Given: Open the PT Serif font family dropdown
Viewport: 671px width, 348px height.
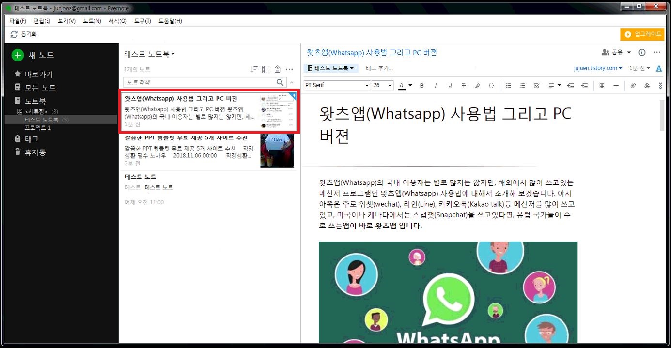Looking at the screenshot, I should click(337, 85).
